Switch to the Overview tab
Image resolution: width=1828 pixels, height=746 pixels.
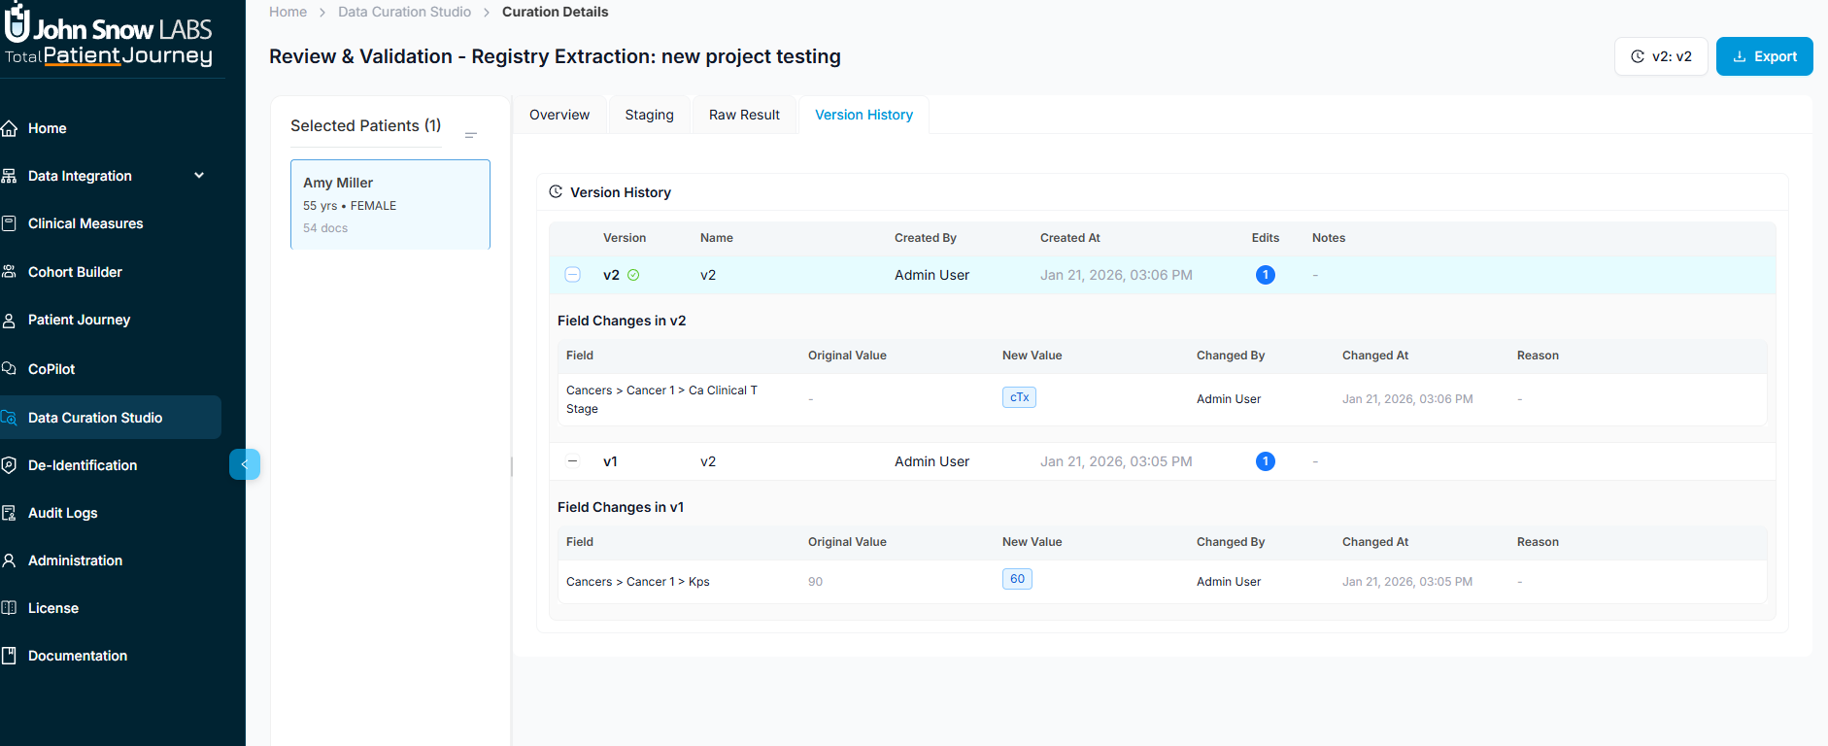[559, 115]
